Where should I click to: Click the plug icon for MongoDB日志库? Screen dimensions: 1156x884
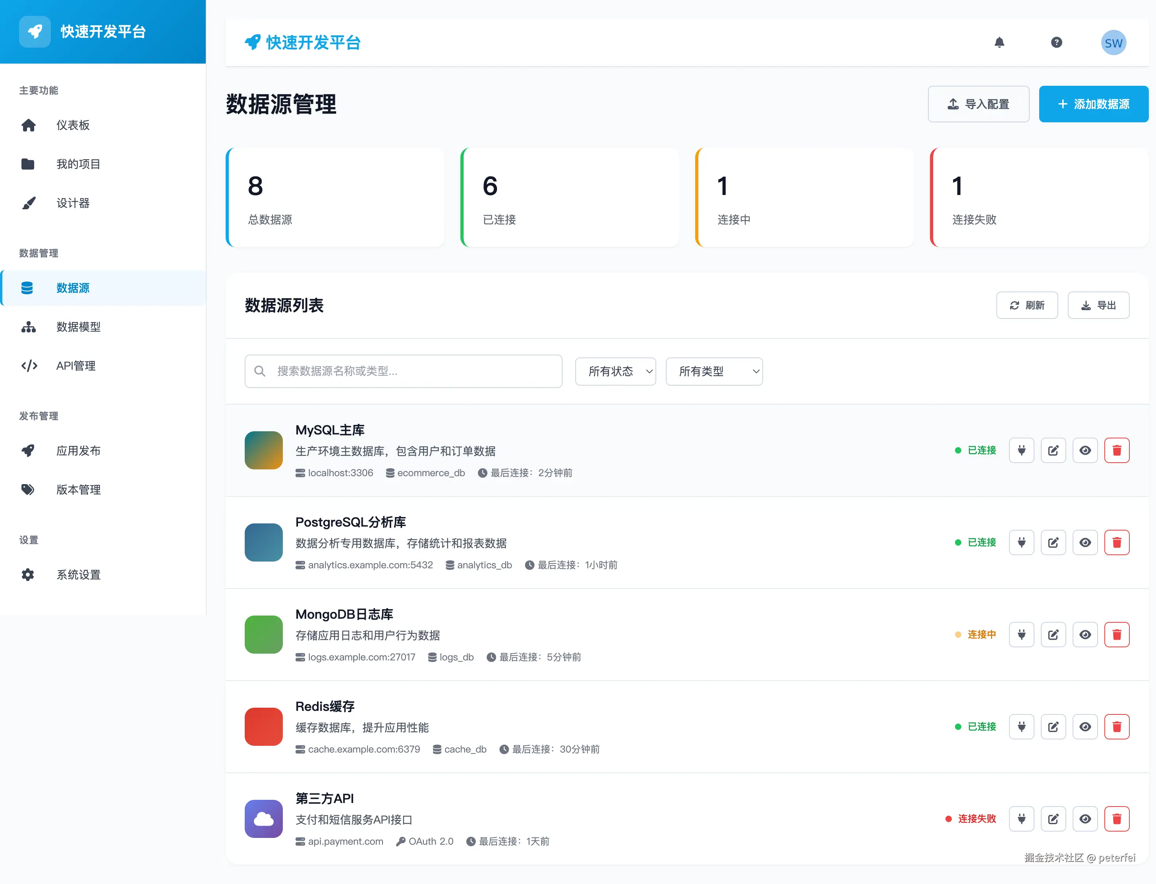[x=1021, y=635]
